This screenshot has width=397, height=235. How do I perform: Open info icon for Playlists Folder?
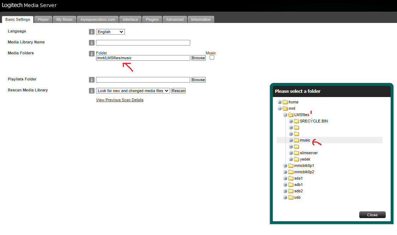(x=92, y=80)
